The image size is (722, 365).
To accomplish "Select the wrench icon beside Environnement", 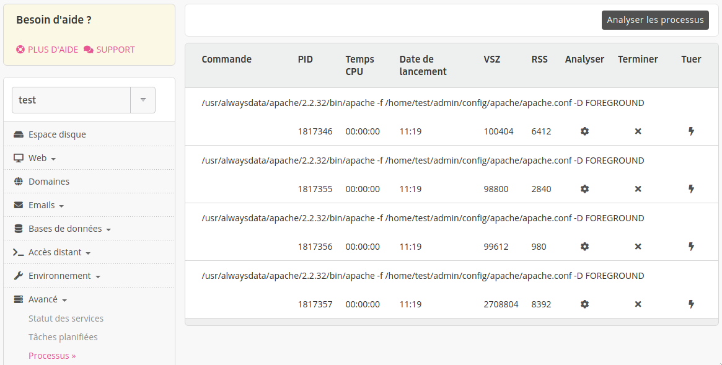I will coord(19,275).
